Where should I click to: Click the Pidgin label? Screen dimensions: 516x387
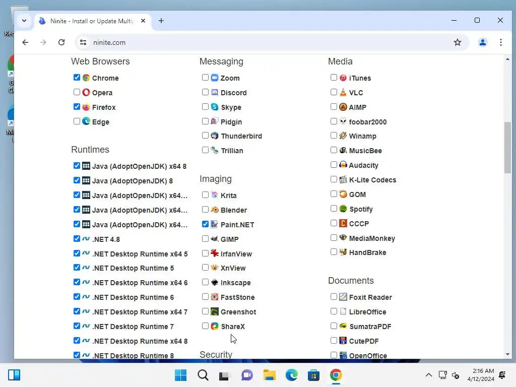[x=231, y=122]
